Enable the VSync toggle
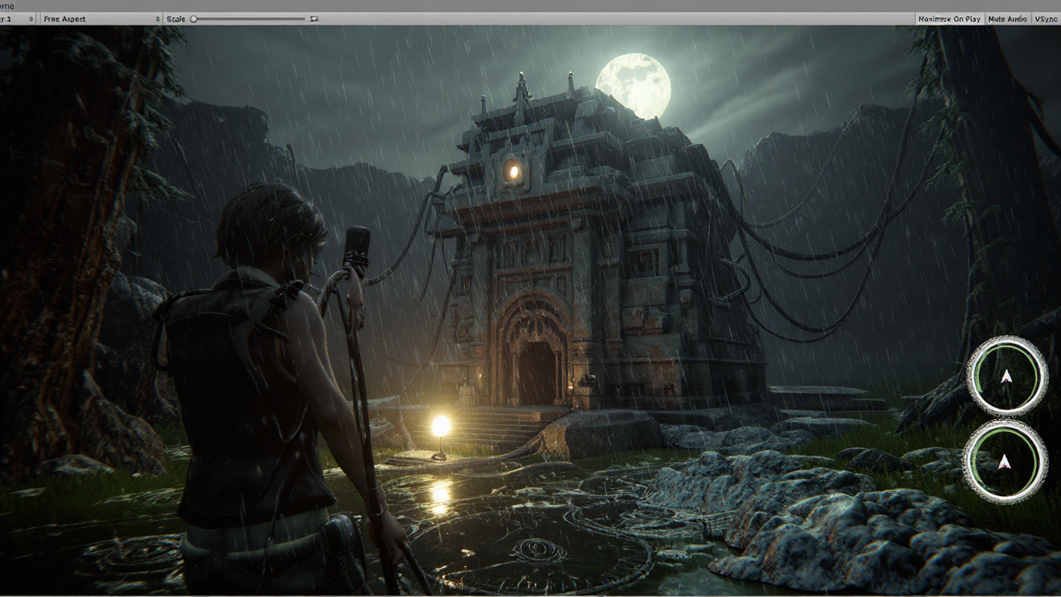This screenshot has height=597, width=1061. coord(1046,19)
